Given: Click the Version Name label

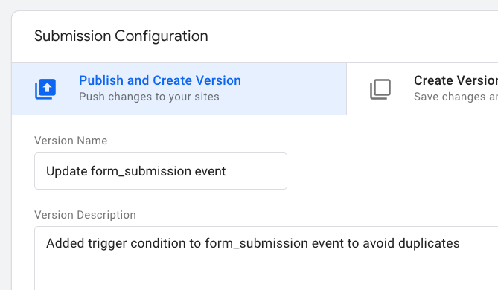Looking at the screenshot, I should (x=71, y=141).
